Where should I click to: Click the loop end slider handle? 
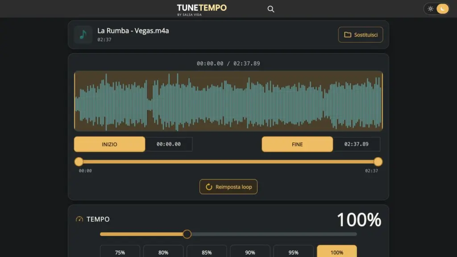click(378, 162)
